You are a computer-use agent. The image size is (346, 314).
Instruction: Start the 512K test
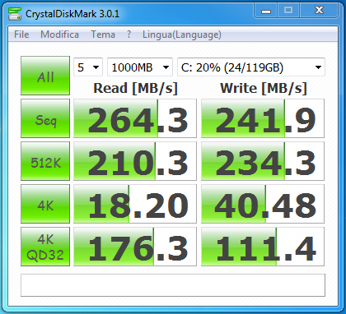click(45, 161)
